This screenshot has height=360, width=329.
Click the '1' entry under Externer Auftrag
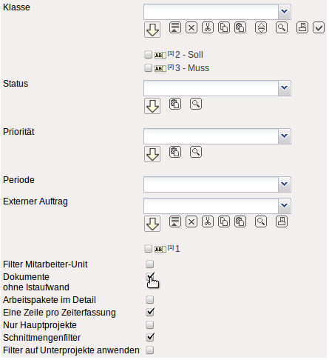coord(177,249)
